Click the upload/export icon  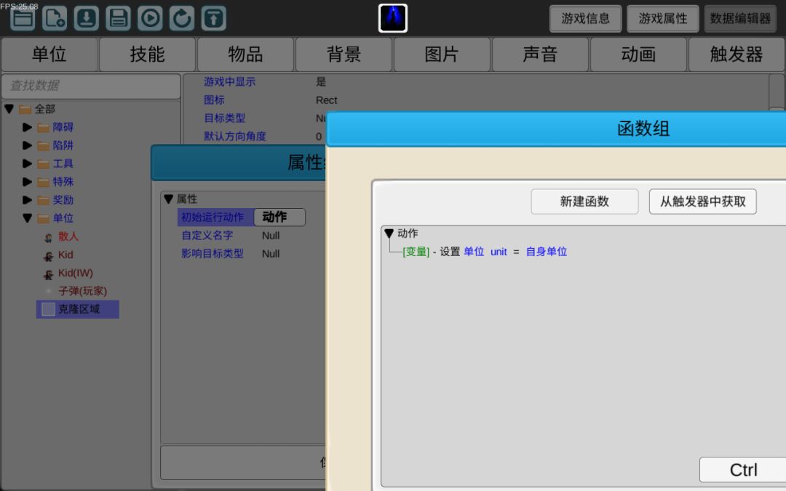coord(214,18)
